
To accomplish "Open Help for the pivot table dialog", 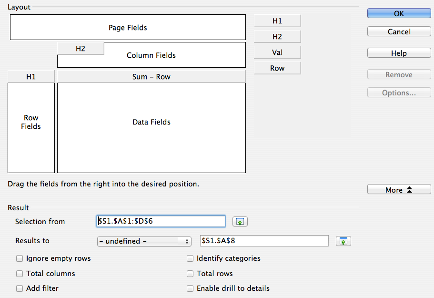I will tap(399, 53).
